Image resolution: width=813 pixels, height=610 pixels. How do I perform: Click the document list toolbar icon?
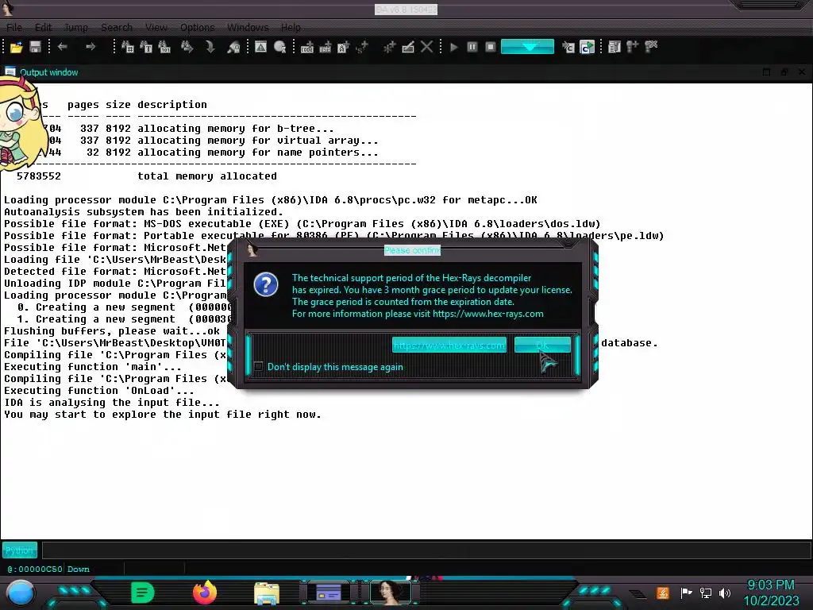pos(615,47)
